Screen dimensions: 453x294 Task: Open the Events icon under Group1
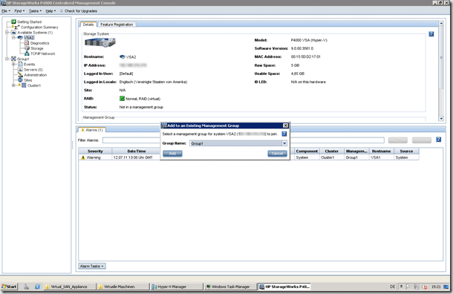pyautogui.click(x=20, y=64)
